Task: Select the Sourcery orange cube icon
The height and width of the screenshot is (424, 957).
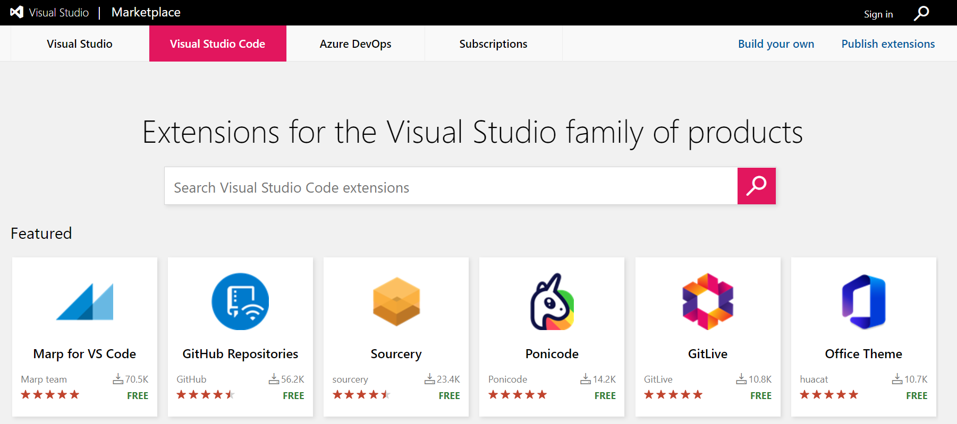Action: (x=396, y=301)
